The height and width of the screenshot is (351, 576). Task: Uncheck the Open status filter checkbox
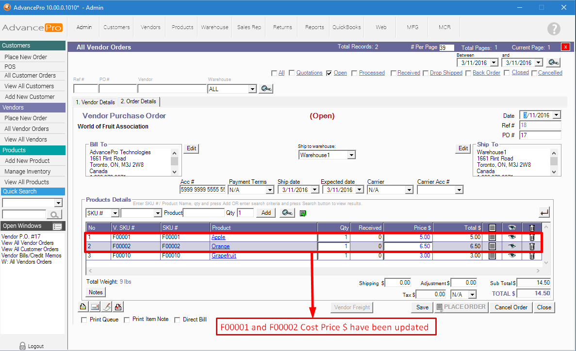pyautogui.click(x=329, y=73)
